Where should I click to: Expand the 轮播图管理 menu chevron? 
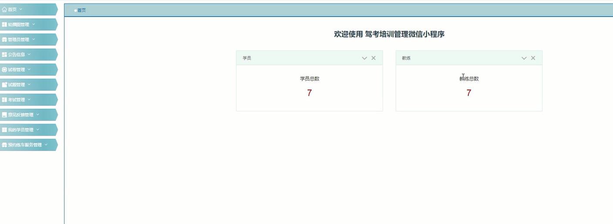click(34, 24)
